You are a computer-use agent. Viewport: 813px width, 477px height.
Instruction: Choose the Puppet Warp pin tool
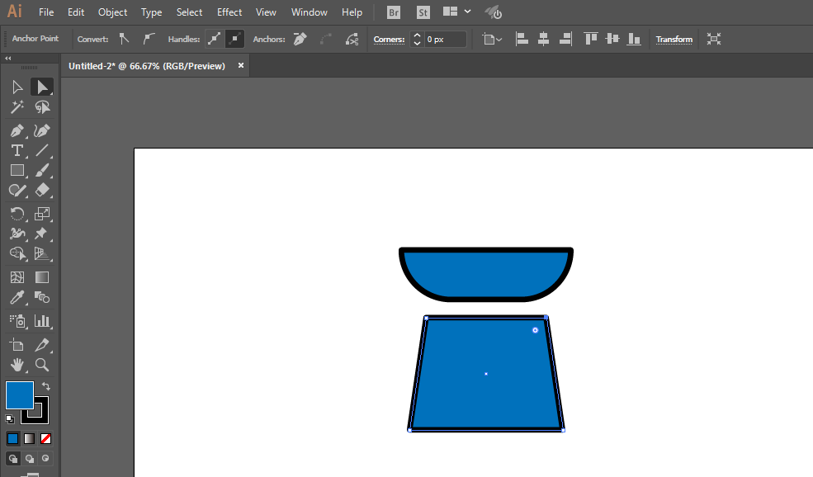click(x=42, y=234)
